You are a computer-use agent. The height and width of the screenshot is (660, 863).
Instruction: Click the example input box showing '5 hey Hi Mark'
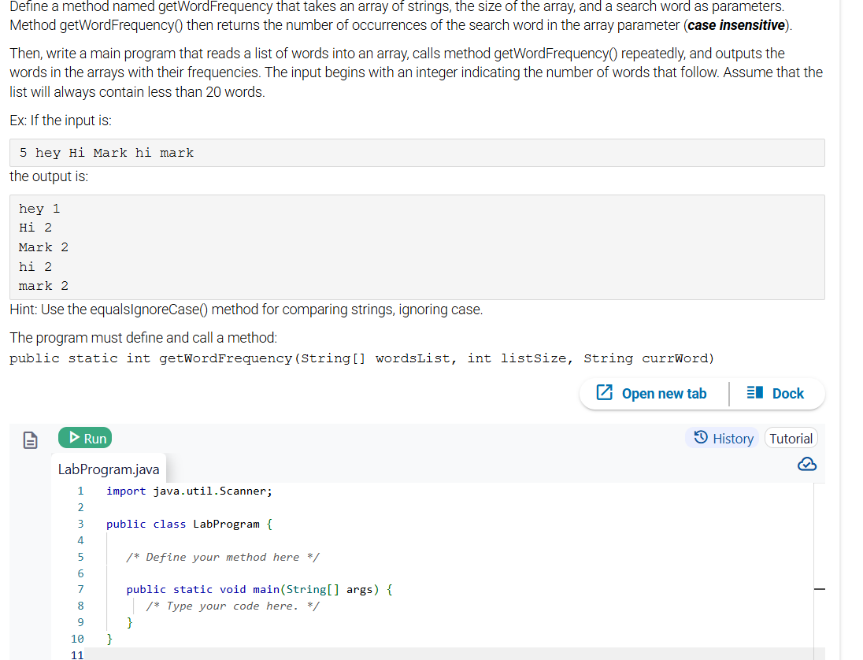tap(417, 152)
